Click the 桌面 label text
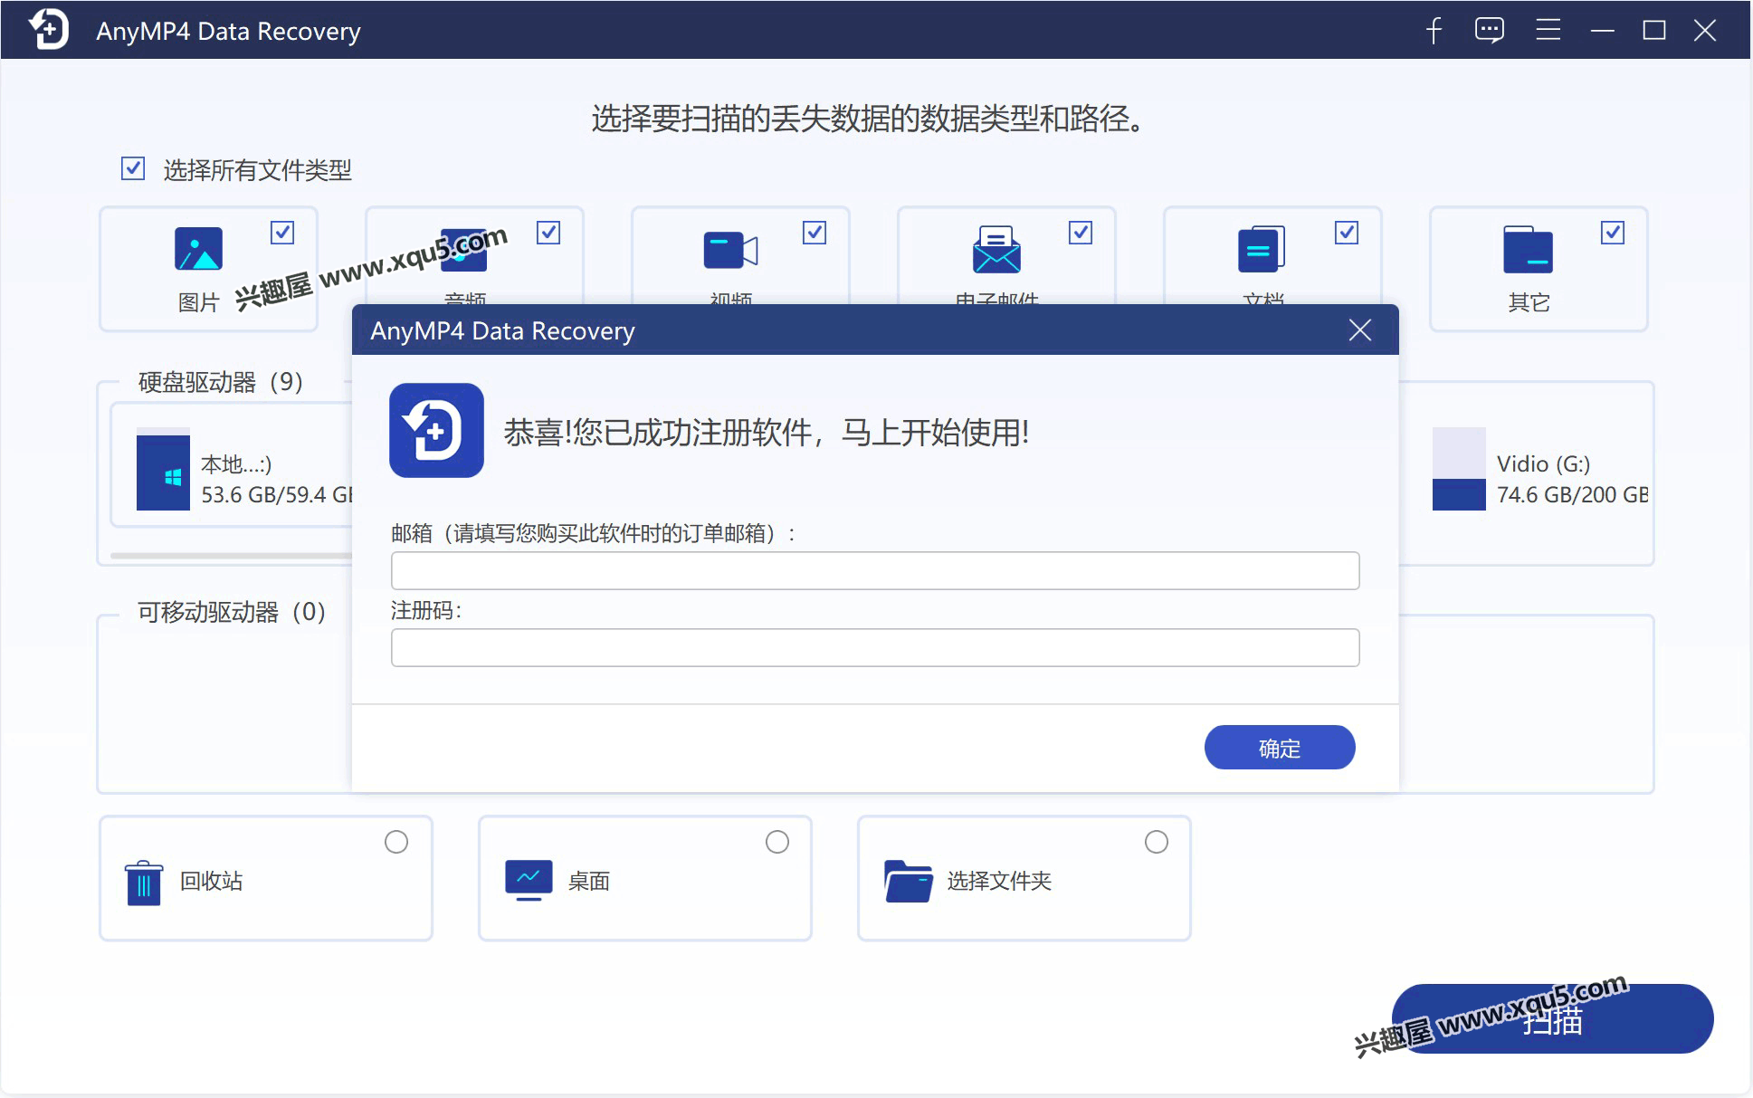This screenshot has height=1098, width=1753. 588,881
